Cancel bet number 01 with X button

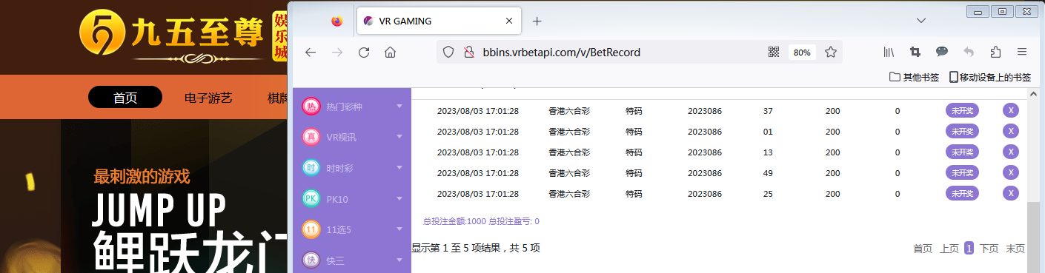coord(1010,132)
